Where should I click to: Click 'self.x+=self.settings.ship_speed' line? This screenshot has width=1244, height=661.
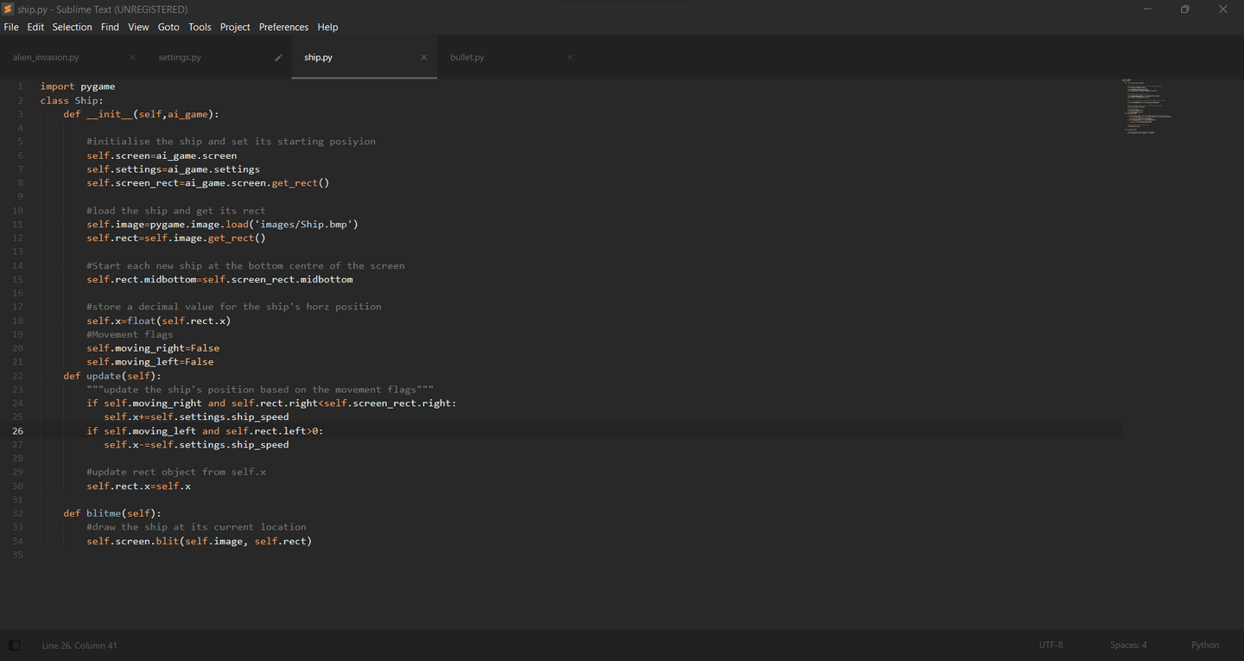[196, 417]
